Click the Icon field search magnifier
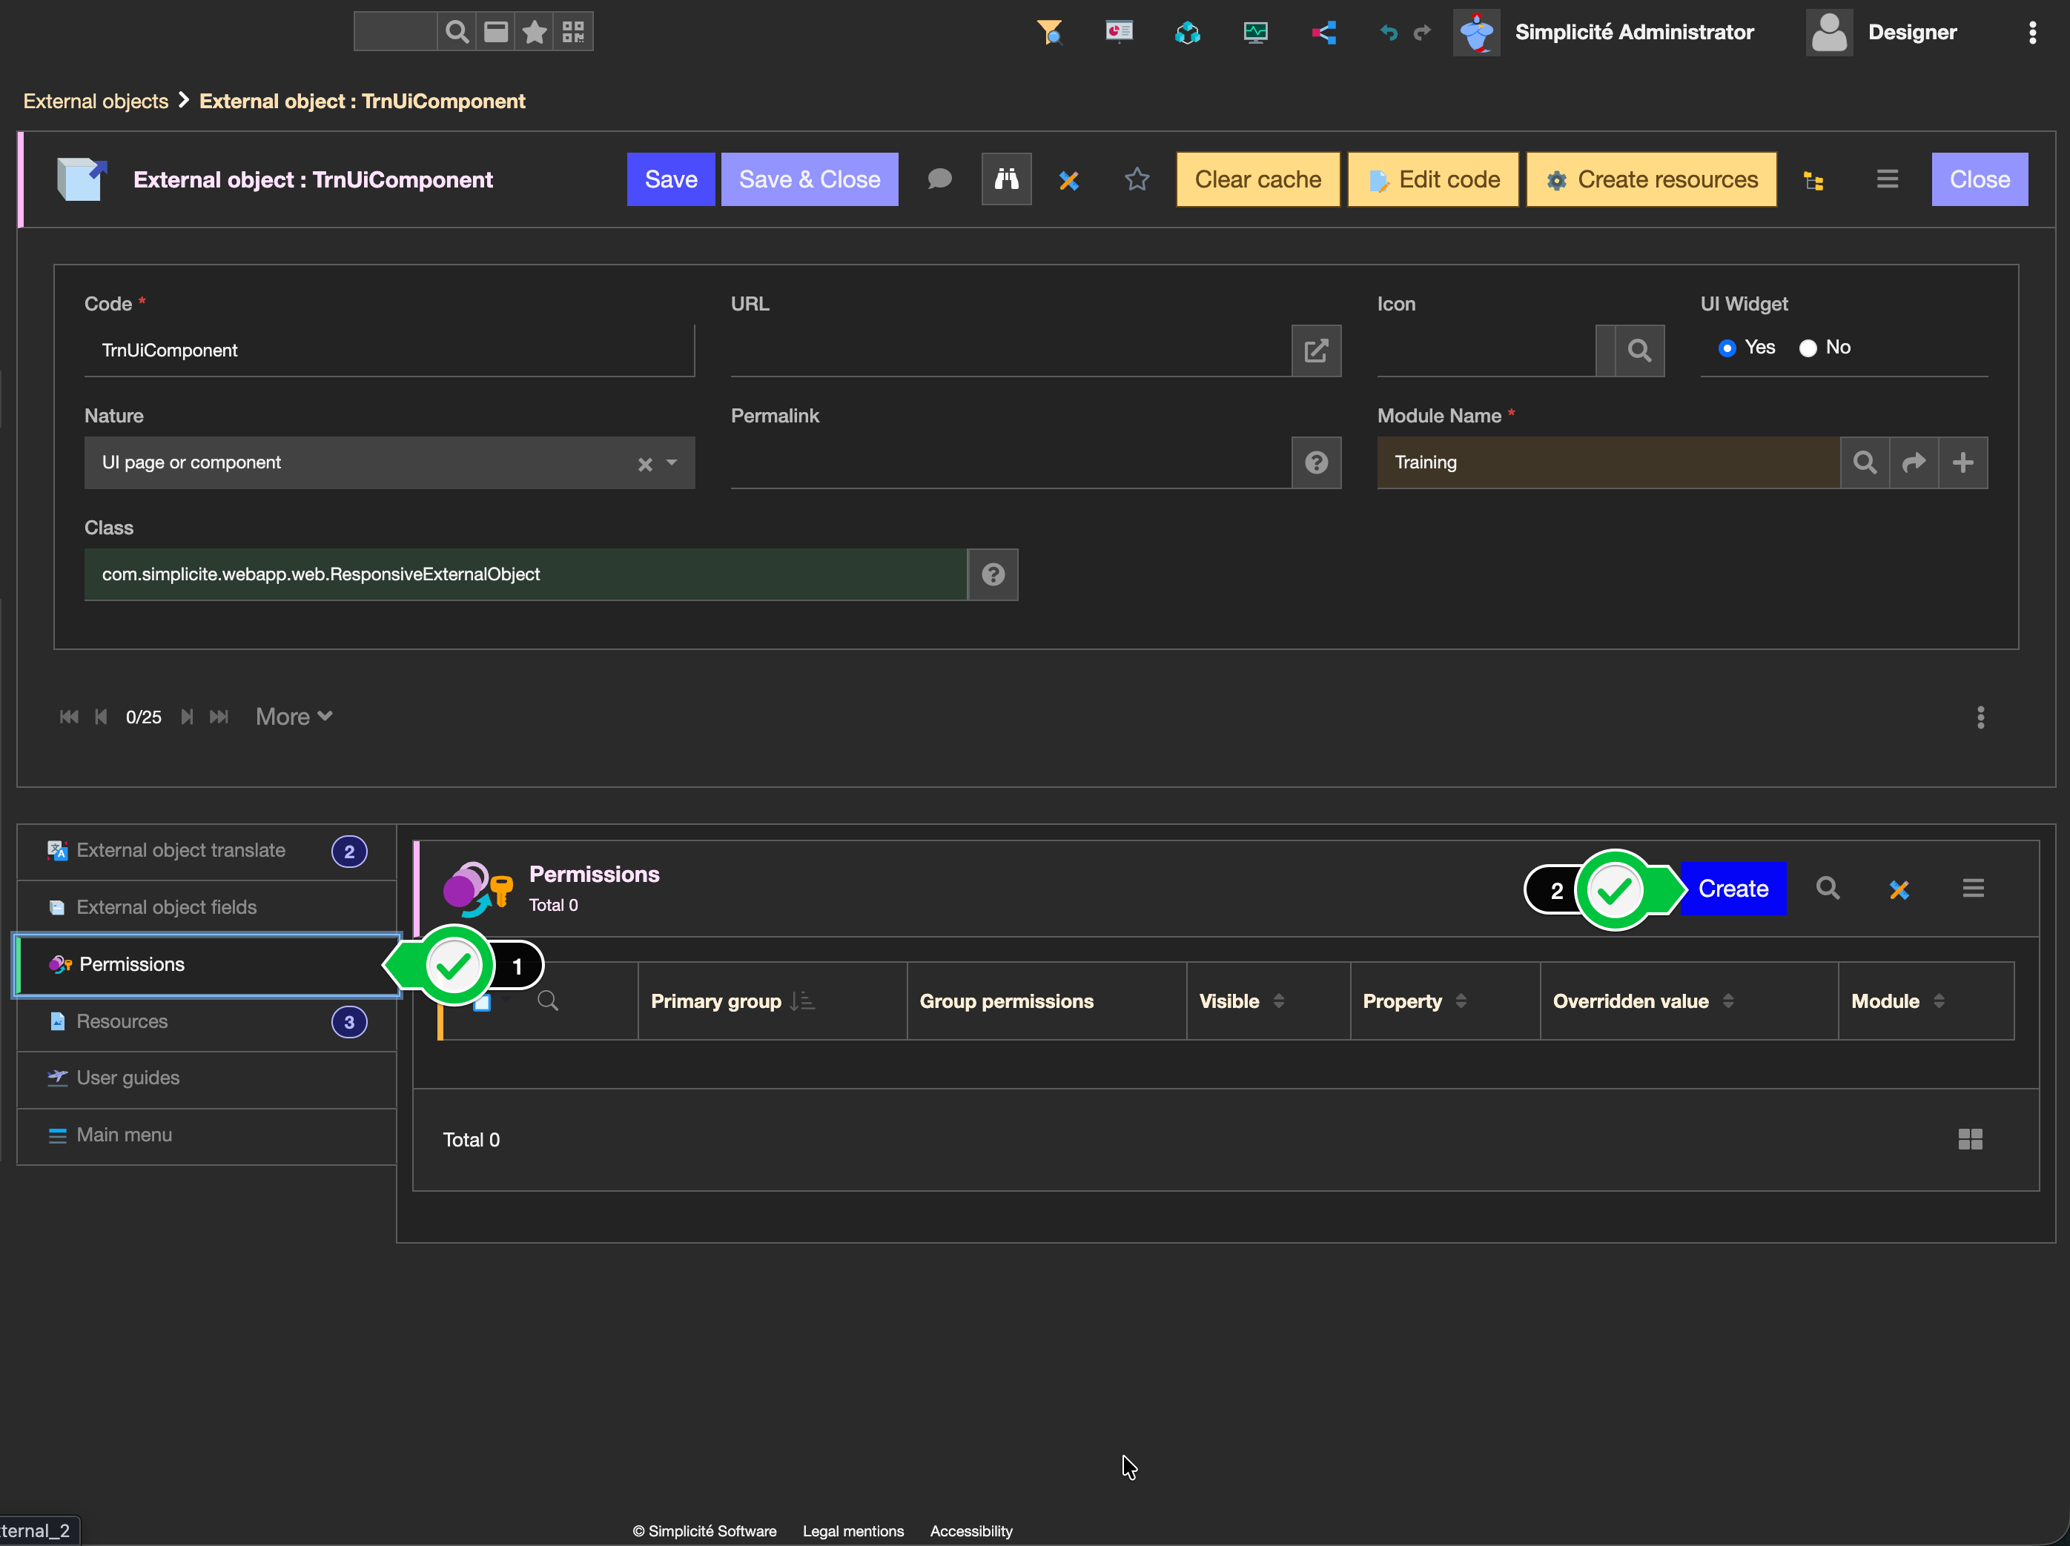This screenshot has height=1546, width=2070. tap(1639, 351)
